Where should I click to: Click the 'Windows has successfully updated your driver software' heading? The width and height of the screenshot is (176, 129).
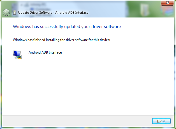coord(67,27)
